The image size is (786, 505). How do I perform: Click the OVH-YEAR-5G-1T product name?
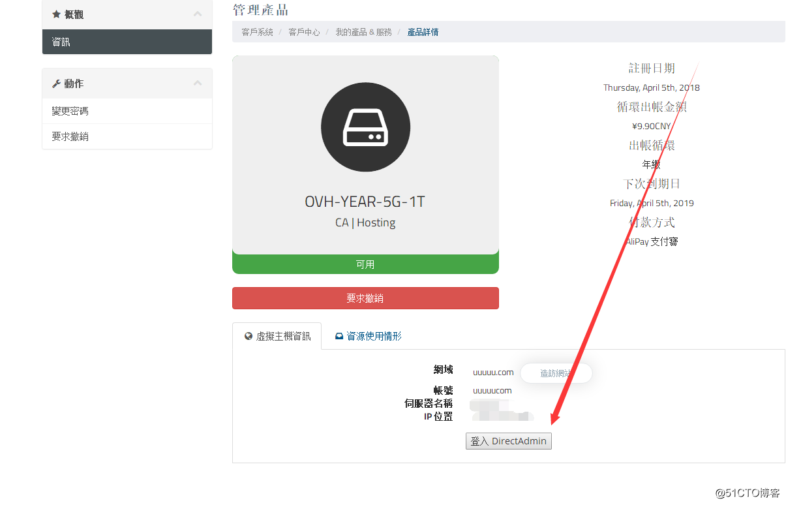(x=365, y=202)
